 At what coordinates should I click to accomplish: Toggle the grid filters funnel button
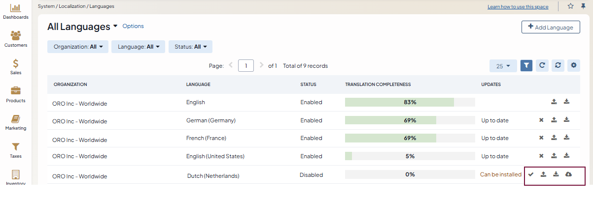(x=526, y=65)
